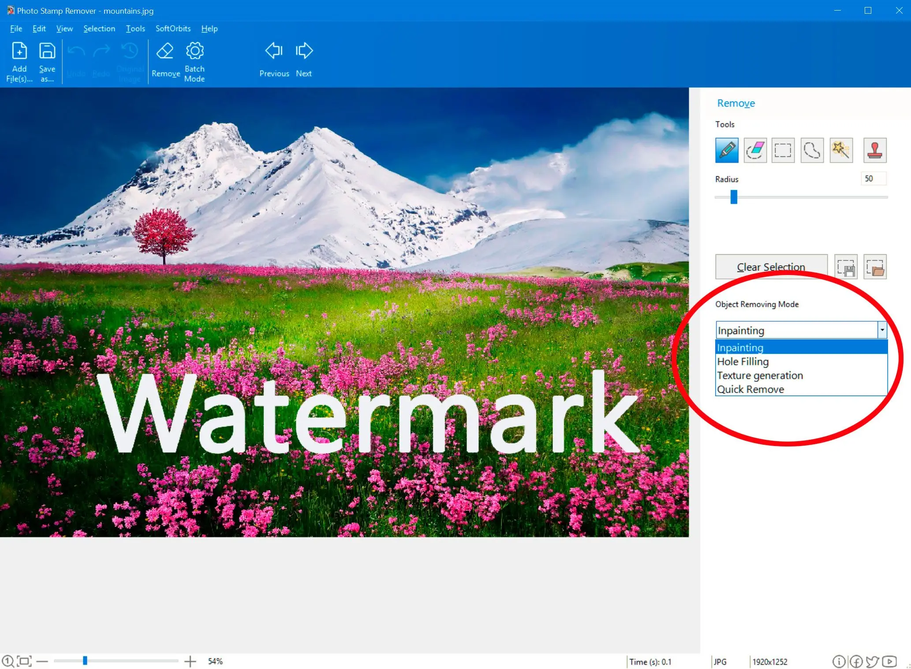Select the Eraser tool
911x669 pixels.
tap(755, 150)
